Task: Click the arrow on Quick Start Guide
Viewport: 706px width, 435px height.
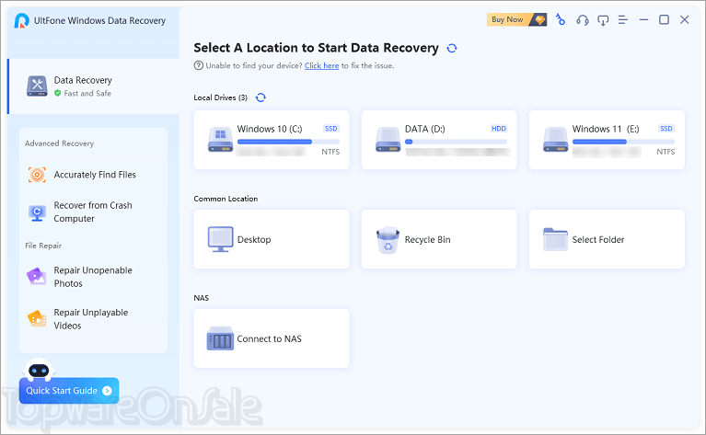Action: [x=107, y=391]
